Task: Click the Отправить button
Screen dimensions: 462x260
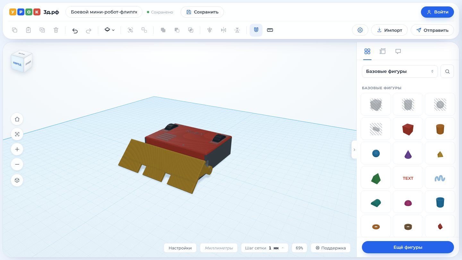Action: tap(432, 30)
